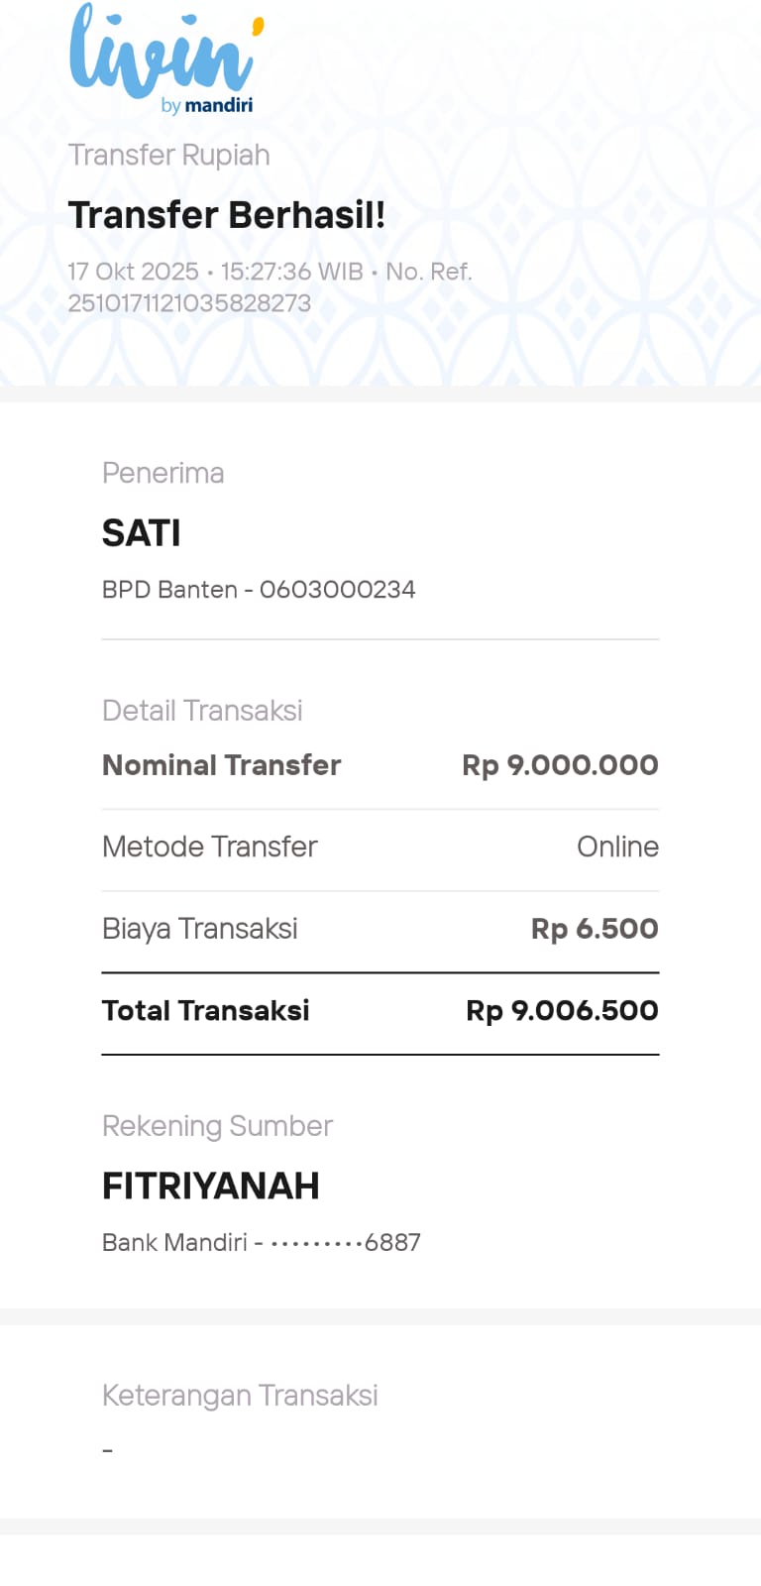
Task: Click the Livin' by Mandiri logo
Action: 165,59
